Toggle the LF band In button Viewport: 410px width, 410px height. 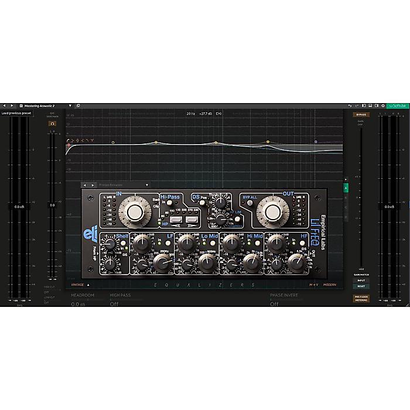tap(168, 243)
